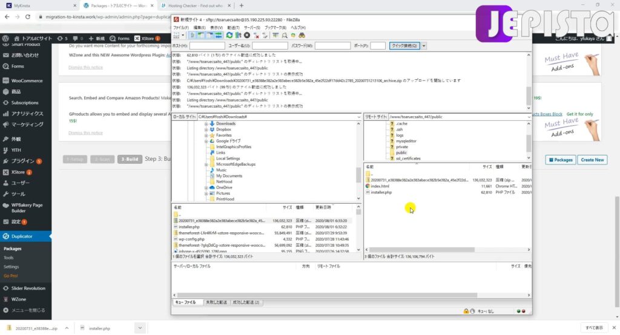This screenshot has width=620, height=335.
Task: Click the transfer queue horizontal scrollbar
Action: 327,295
